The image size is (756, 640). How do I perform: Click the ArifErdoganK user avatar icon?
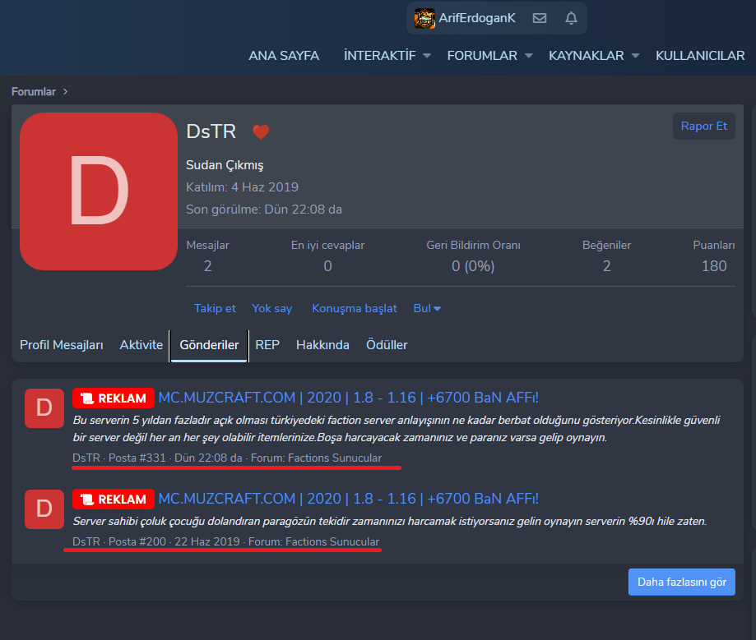click(x=424, y=18)
